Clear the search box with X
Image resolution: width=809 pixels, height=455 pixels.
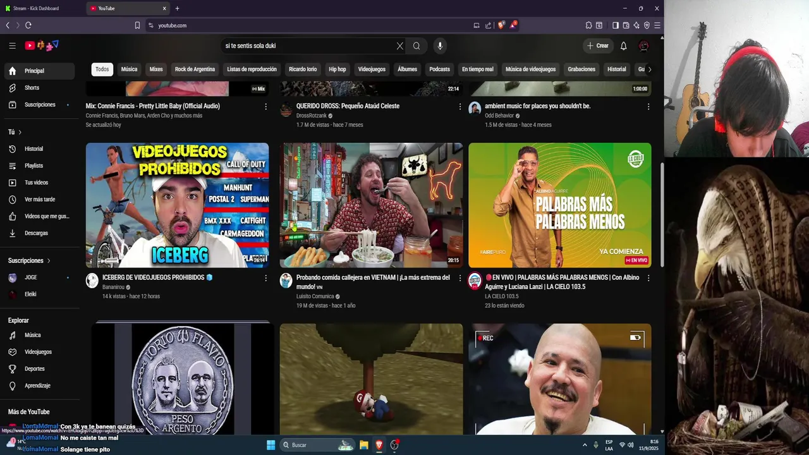(x=399, y=45)
